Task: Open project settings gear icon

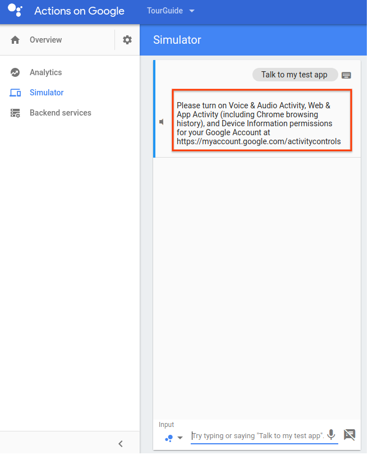Action: [x=127, y=40]
